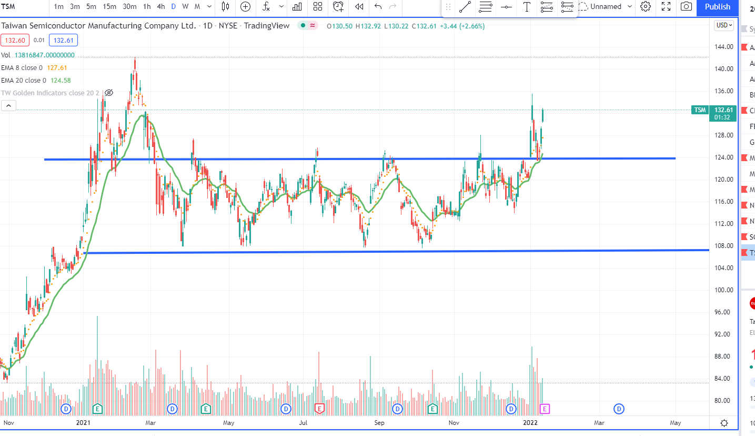Start bar replay with the rewind icon
The height and width of the screenshot is (436, 755).
point(359,7)
